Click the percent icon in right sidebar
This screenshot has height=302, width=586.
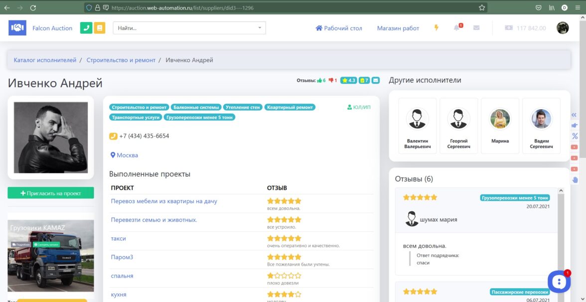[x=575, y=136]
